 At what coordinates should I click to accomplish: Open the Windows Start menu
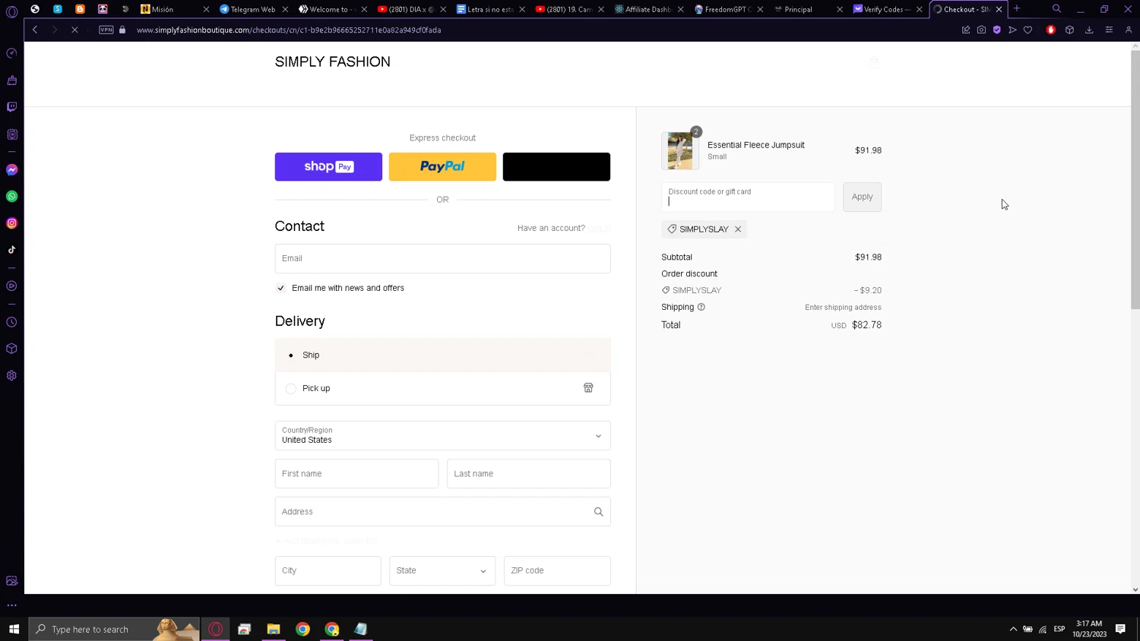click(14, 629)
